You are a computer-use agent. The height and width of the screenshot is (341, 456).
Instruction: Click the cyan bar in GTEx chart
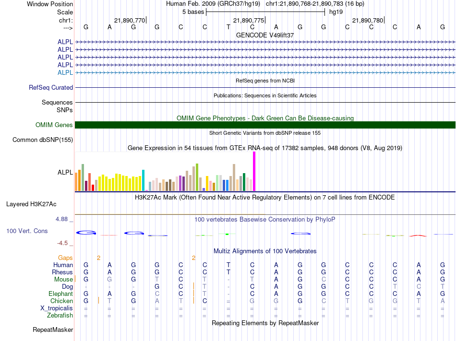(x=143, y=180)
